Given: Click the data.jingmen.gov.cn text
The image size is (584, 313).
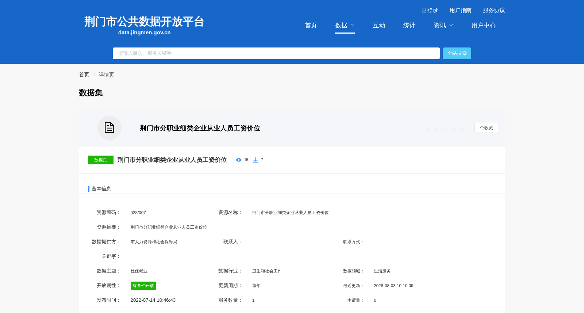Looking at the screenshot, I should (x=145, y=33).
